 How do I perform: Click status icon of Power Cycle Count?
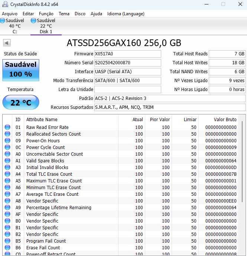click(x=7, y=147)
